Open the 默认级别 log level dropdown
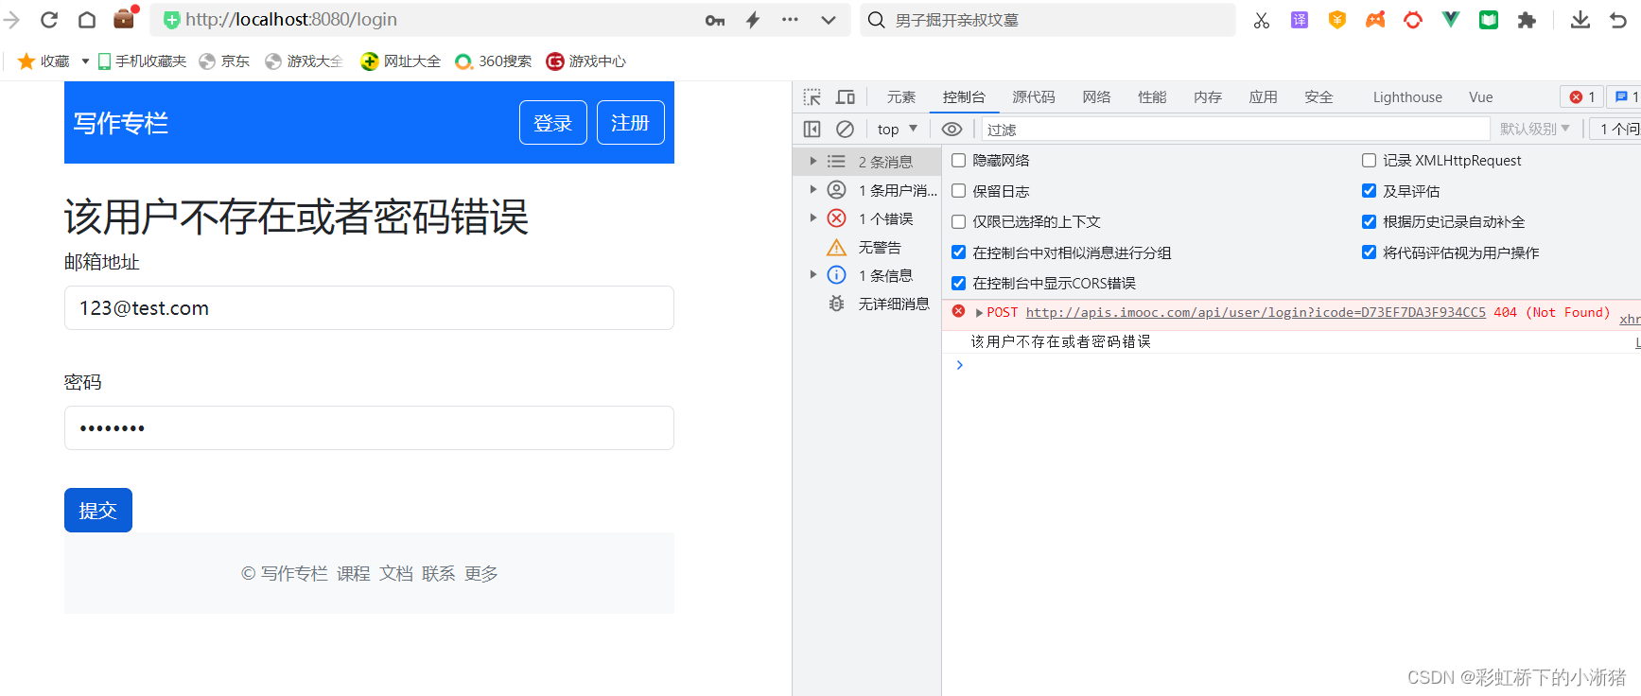This screenshot has width=1641, height=696. (1534, 130)
